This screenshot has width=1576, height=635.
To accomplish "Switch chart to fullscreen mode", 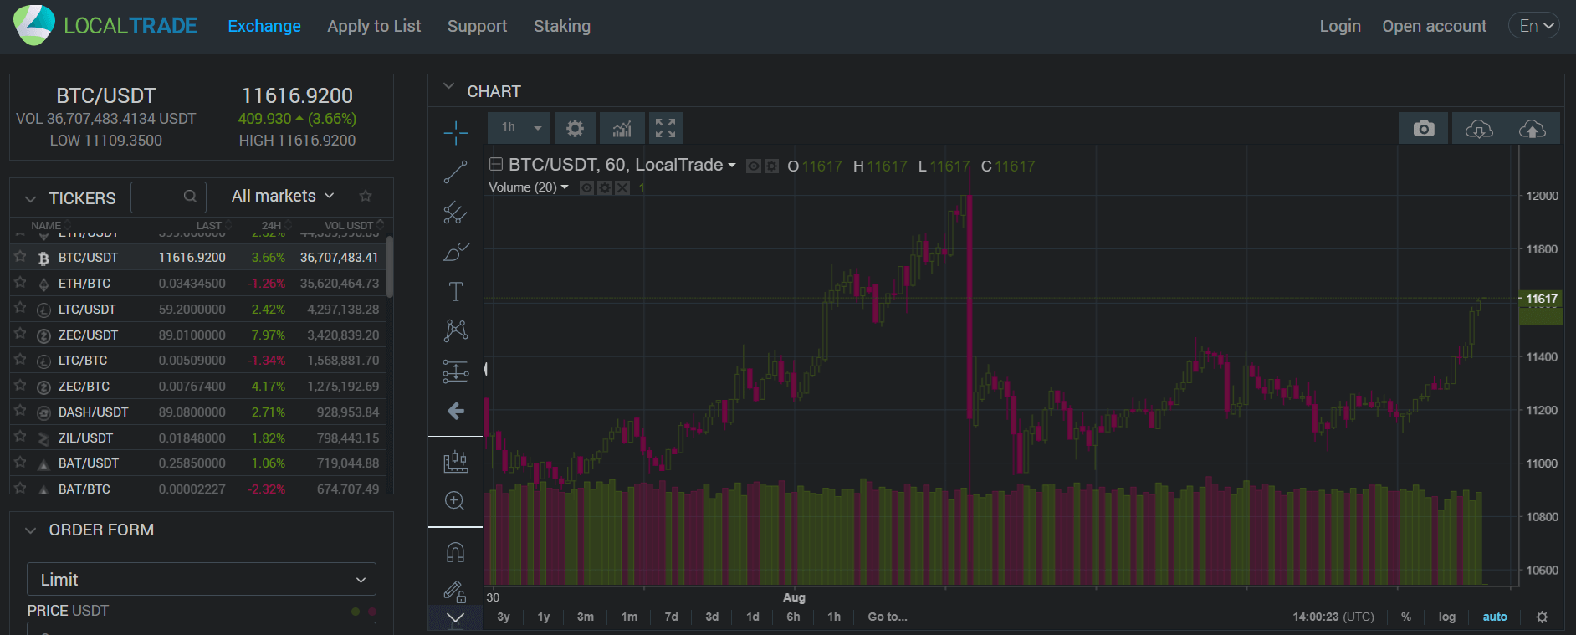I will tap(665, 128).
